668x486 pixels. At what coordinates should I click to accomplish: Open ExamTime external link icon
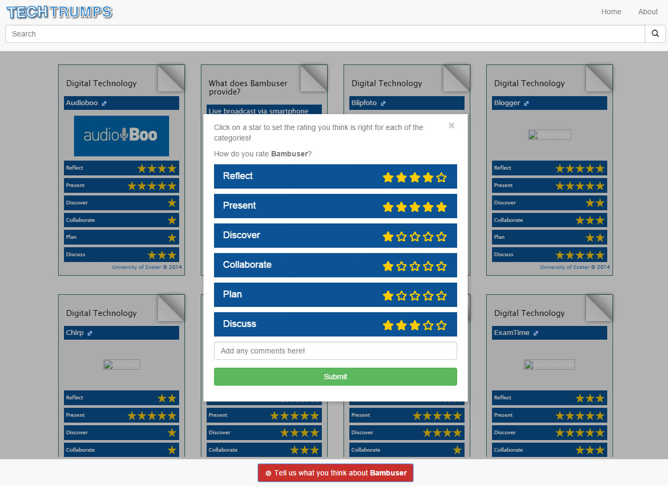[x=536, y=333]
